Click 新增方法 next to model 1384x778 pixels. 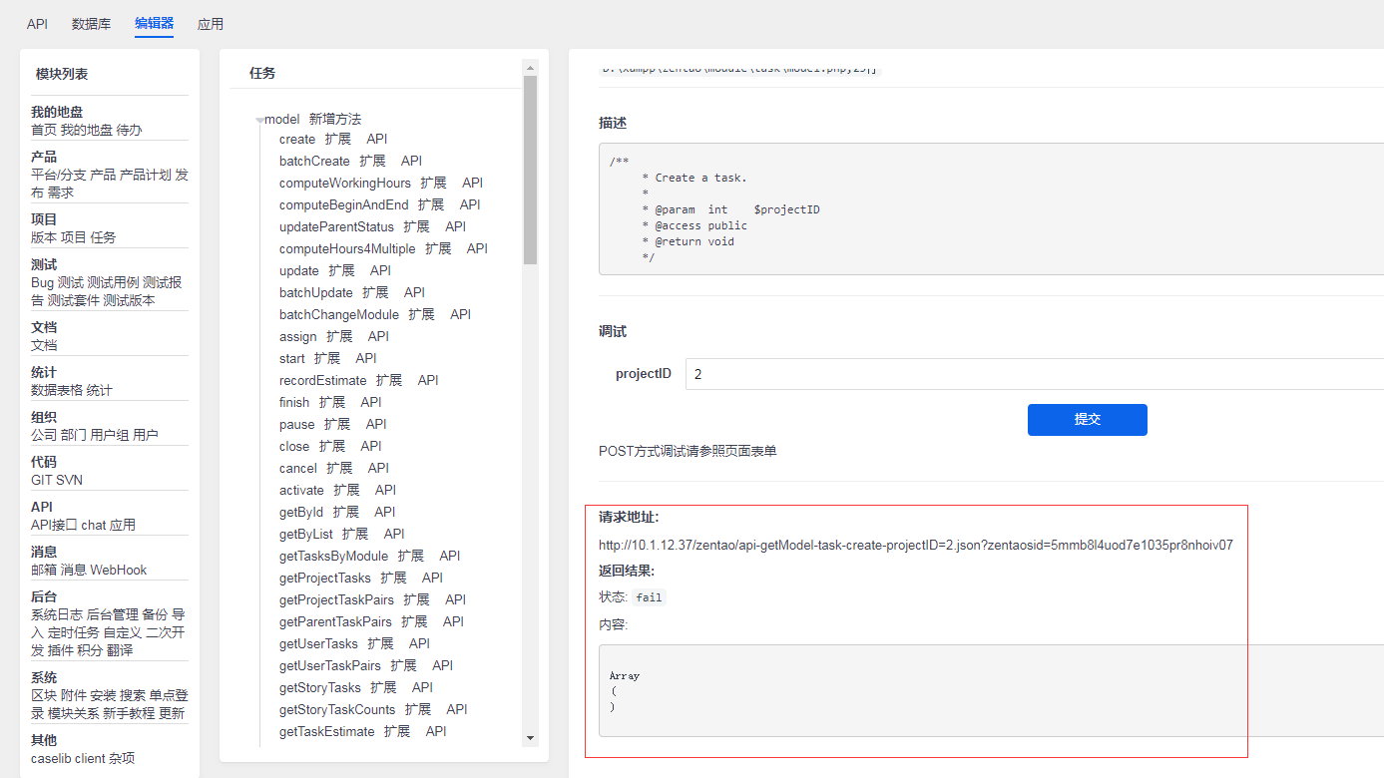click(335, 119)
